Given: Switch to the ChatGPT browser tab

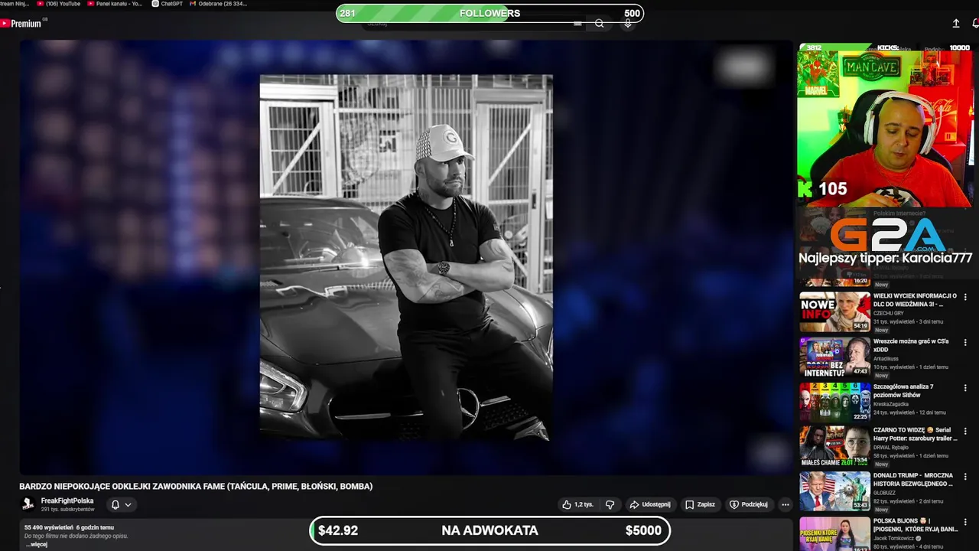Looking at the screenshot, I should coord(168,4).
